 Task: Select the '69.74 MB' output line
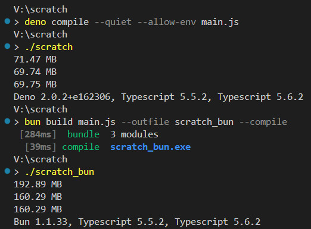pyautogui.click(x=35, y=72)
